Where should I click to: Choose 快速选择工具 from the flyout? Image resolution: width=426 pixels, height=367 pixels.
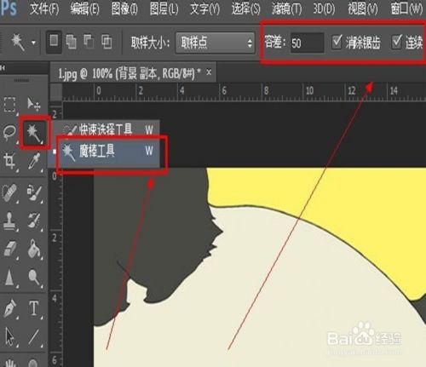pos(106,129)
